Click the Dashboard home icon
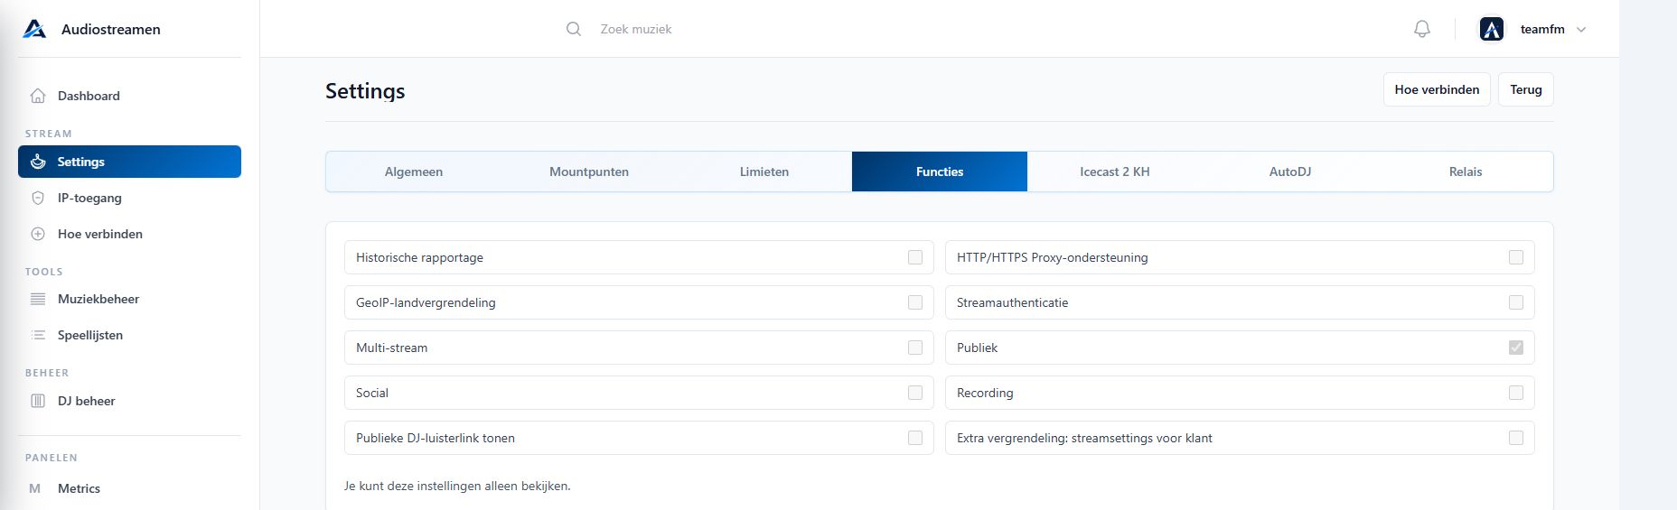Viewport: 1677px width, 510px height. [x=38, y=96]
